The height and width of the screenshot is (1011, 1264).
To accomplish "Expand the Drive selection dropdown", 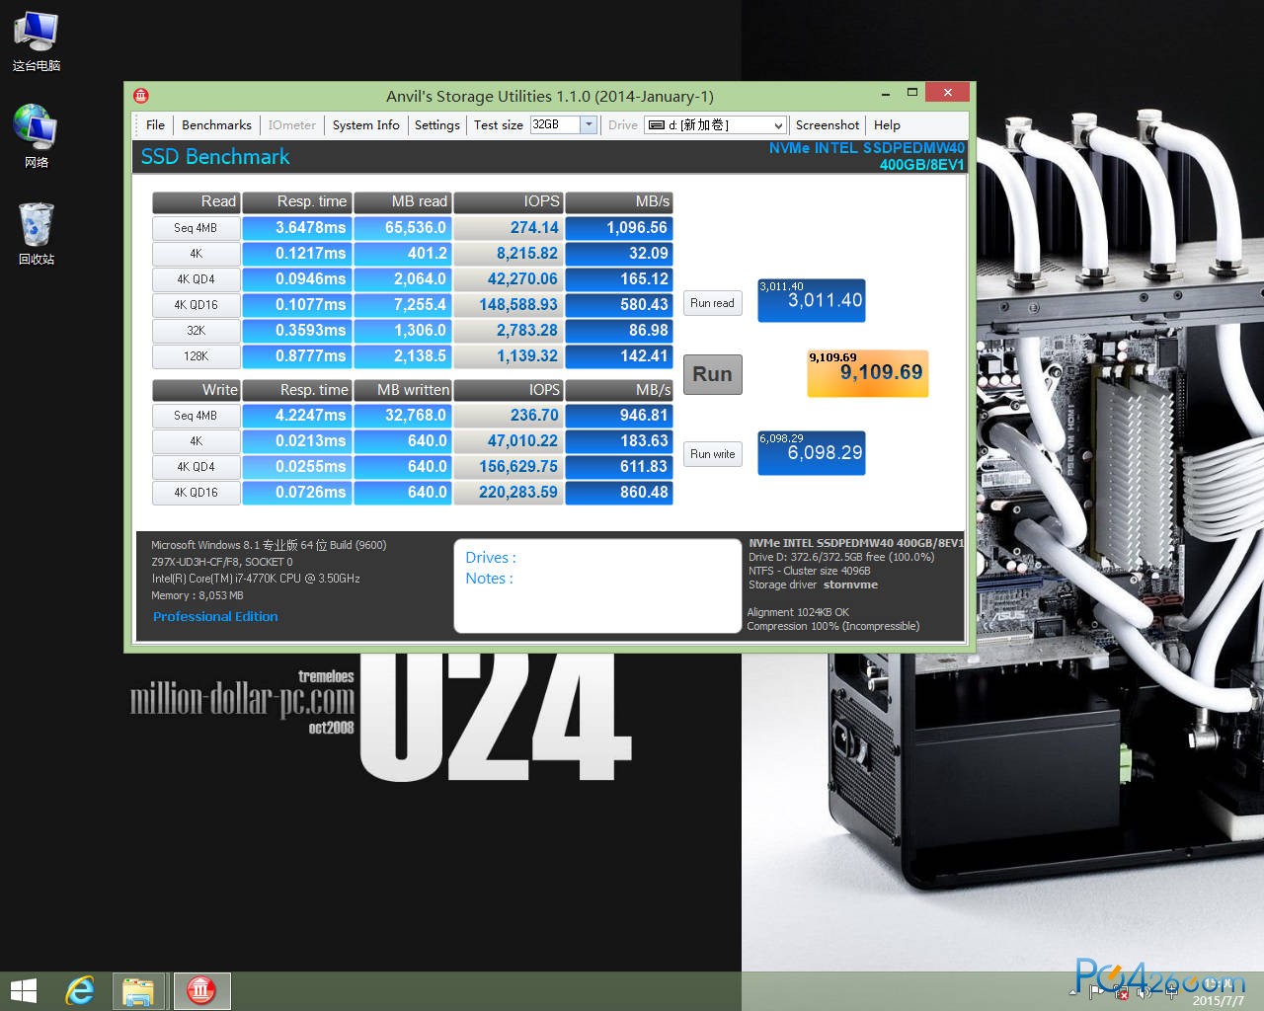I will [778, 125].
